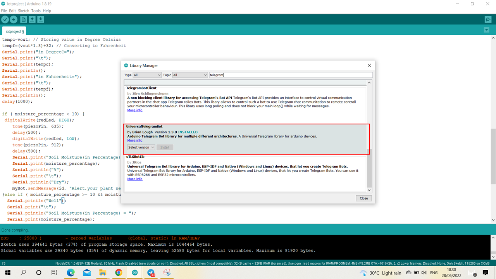496x279 pixels.
Task: Create a new sketch from the toolbar
Action: [x=24, y=20]
